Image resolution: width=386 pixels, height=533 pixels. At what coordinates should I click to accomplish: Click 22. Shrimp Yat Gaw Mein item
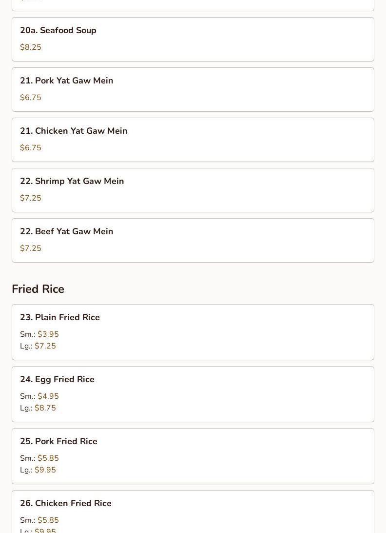point(193,190)
